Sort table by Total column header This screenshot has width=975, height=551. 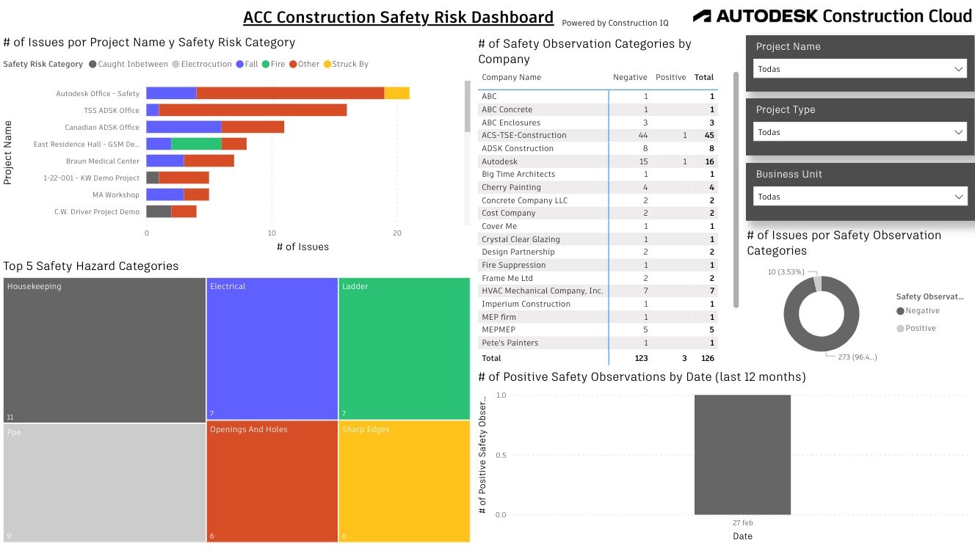click(x=704, y=78)
